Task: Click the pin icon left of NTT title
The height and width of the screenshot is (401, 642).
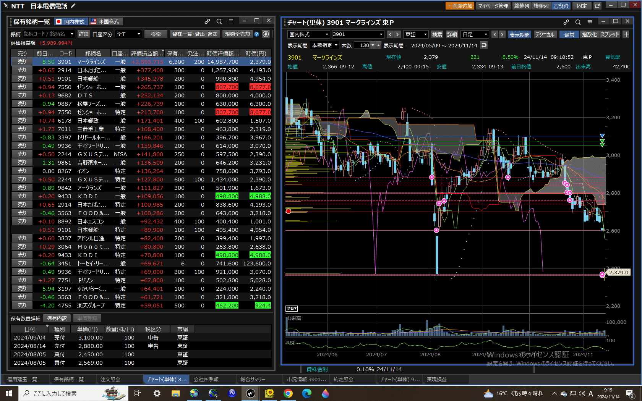Action: [x=6, y=5]
